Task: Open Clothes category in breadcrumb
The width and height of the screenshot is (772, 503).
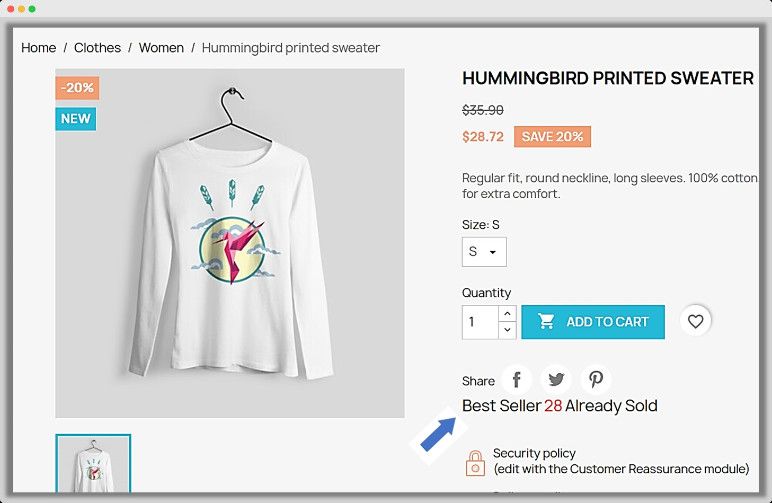Action: point(97,48)
